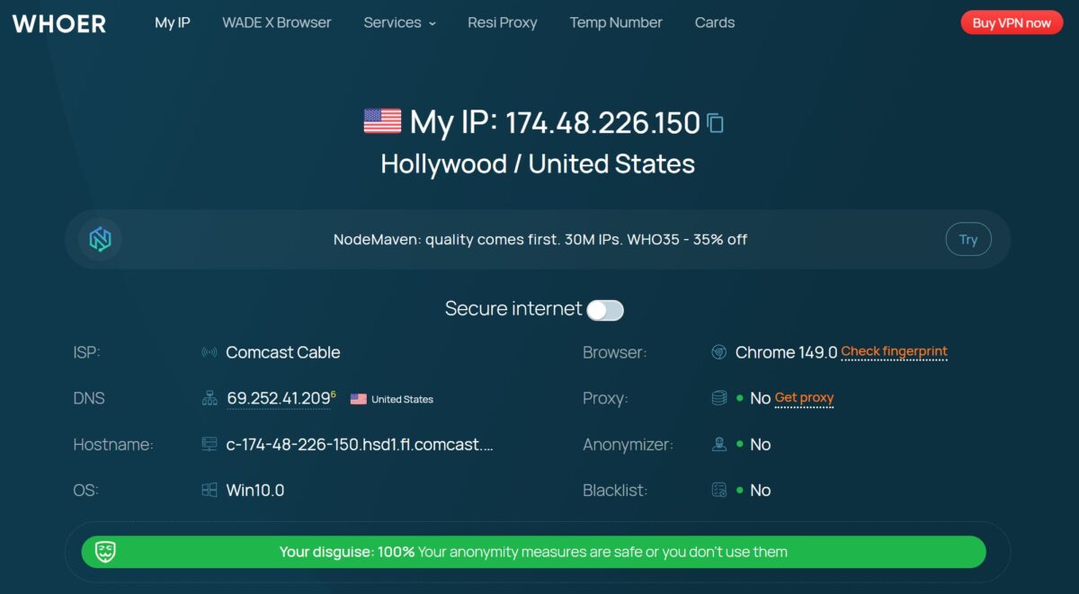This screenshot has width=1079, height=594.
Task: Click the Win10.0 OS value
Action: pyautogui.click(x=255, y=490)
